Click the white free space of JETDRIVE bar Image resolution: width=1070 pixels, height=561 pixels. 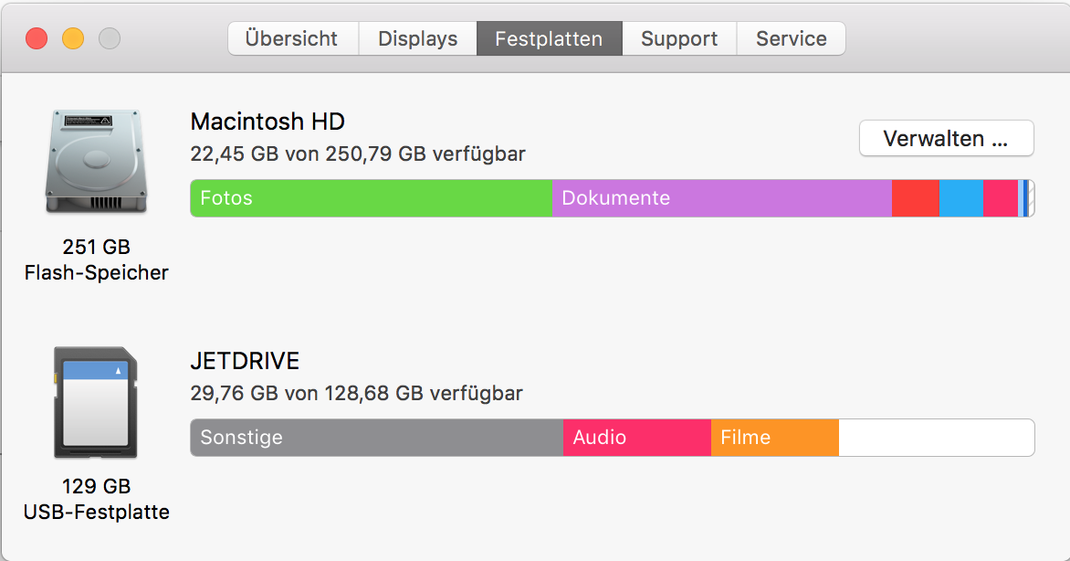pyautogui.click(x=936, y=438)
